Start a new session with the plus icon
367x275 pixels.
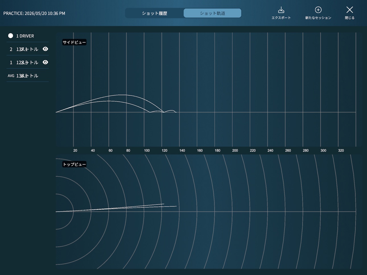[x=318, y=10]
